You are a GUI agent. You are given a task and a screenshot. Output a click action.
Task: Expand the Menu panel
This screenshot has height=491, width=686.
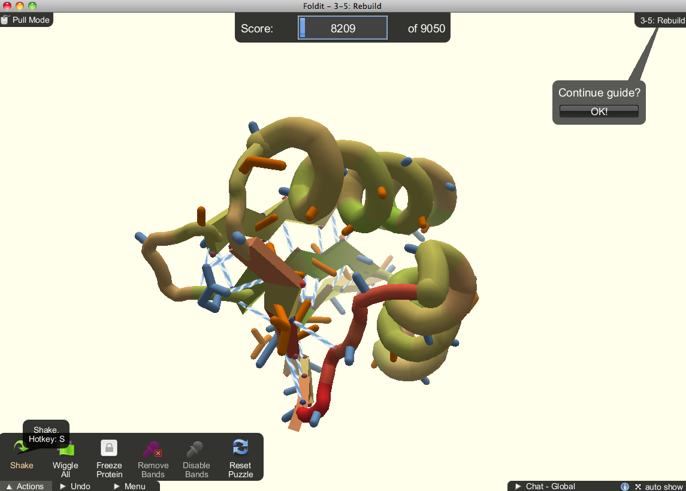(x=129, y=486)
